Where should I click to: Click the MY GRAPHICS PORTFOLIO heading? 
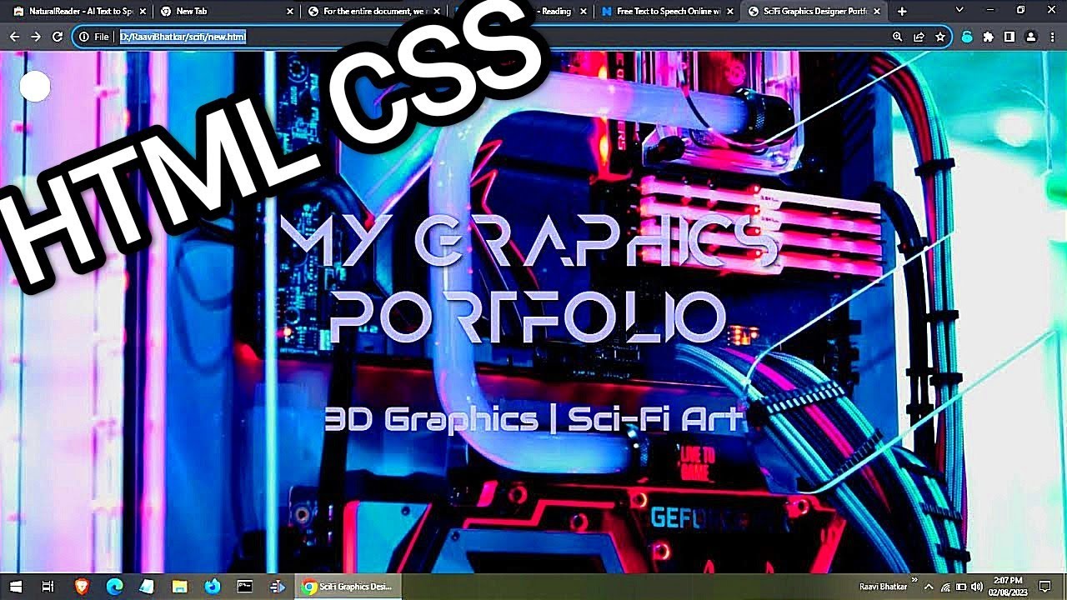[x=529, y=279]
